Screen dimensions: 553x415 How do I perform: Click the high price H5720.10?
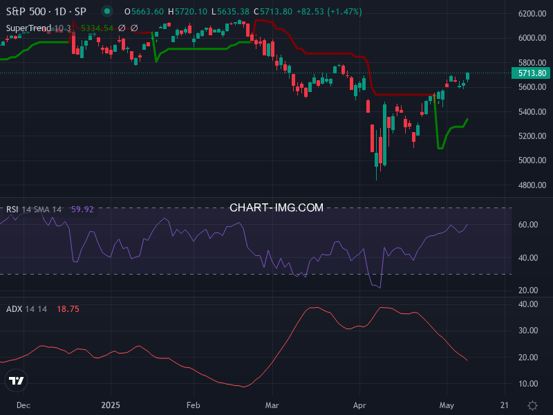click(187, 12)
